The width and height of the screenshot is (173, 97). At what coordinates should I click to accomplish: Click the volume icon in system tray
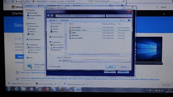[162, 91]
